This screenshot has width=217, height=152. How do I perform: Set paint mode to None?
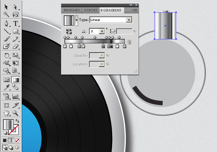coord(17,140)
